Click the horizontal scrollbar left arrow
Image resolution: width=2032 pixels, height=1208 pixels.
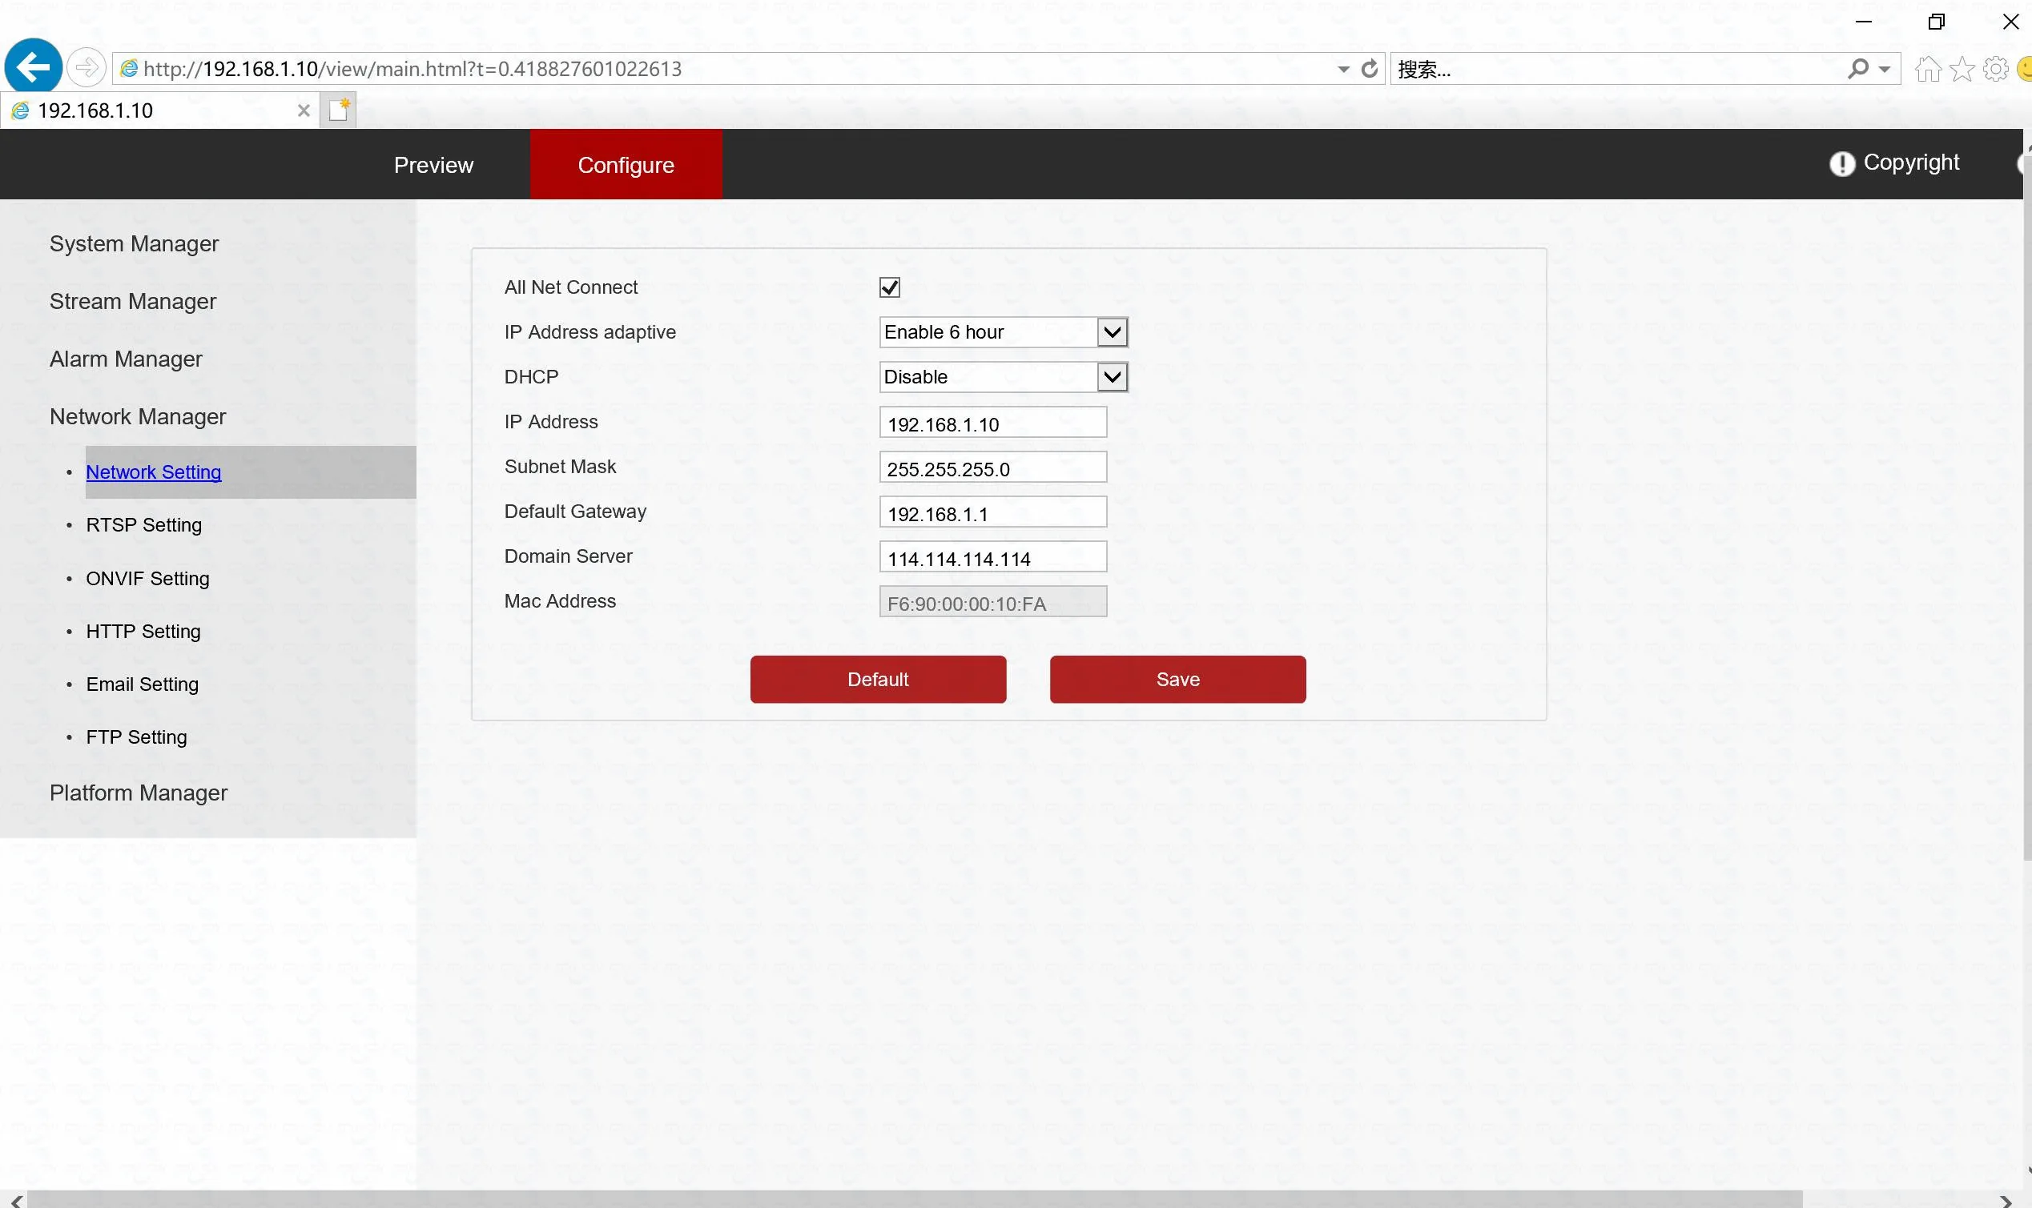click(x=15, y=1201)
